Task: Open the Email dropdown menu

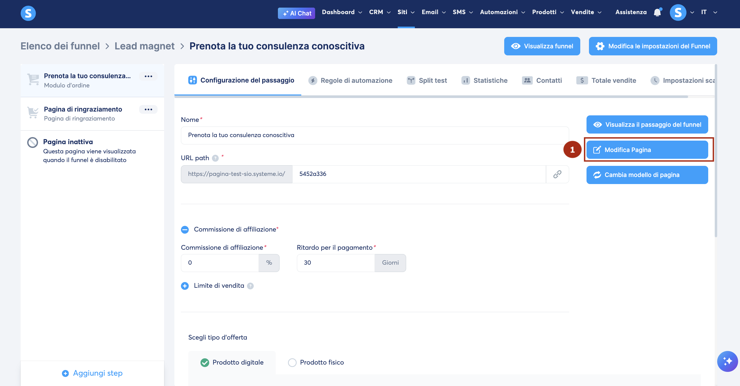Action: [434, 12]
